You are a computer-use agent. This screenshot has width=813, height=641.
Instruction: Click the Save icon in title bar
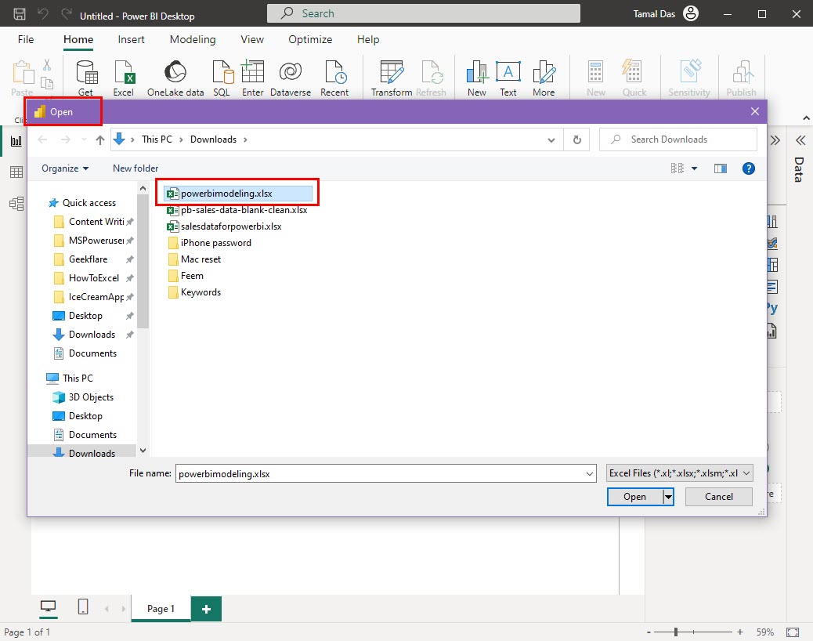coord(19,14)
